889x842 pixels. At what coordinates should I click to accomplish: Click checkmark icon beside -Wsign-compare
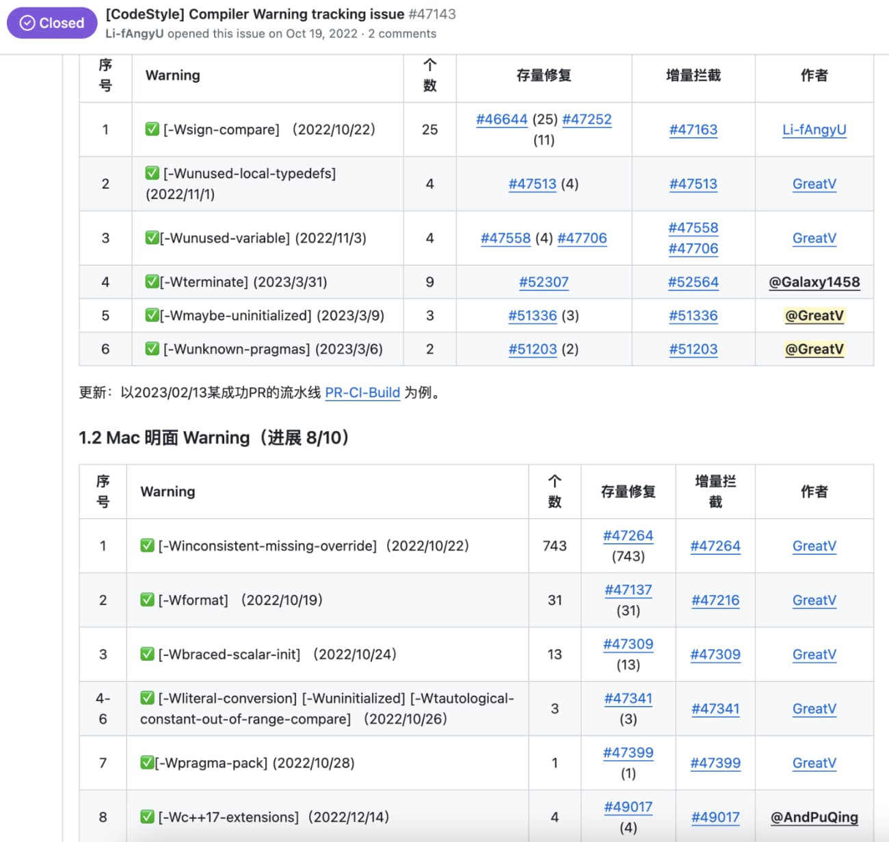(152, 129)
